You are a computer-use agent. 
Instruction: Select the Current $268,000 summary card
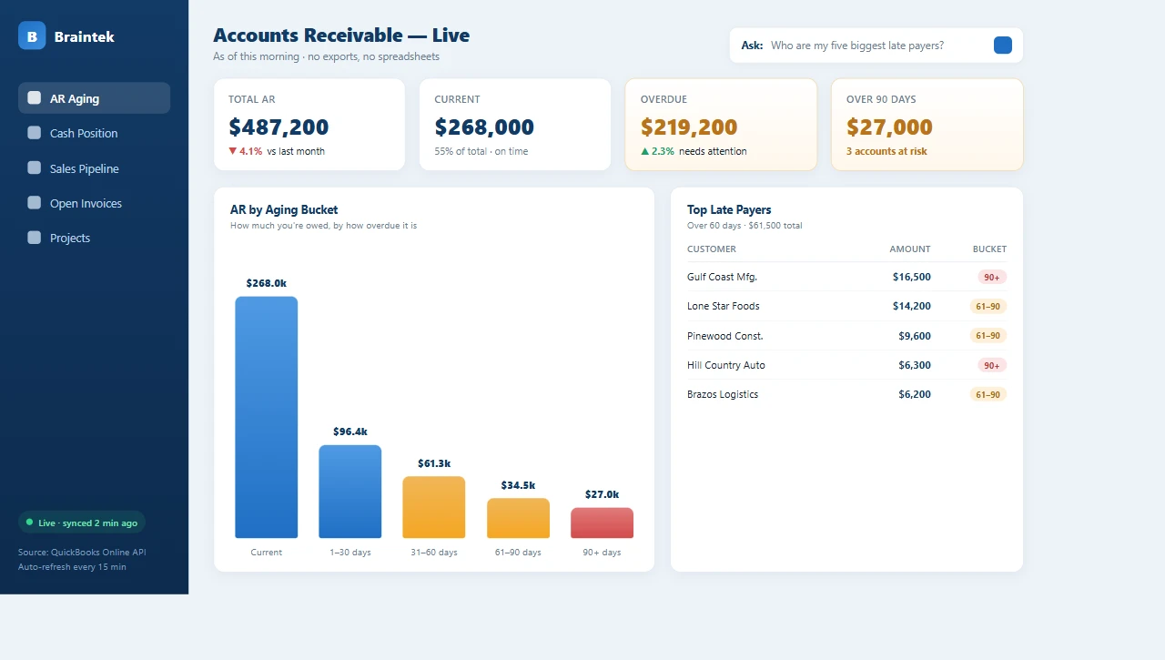515,125
